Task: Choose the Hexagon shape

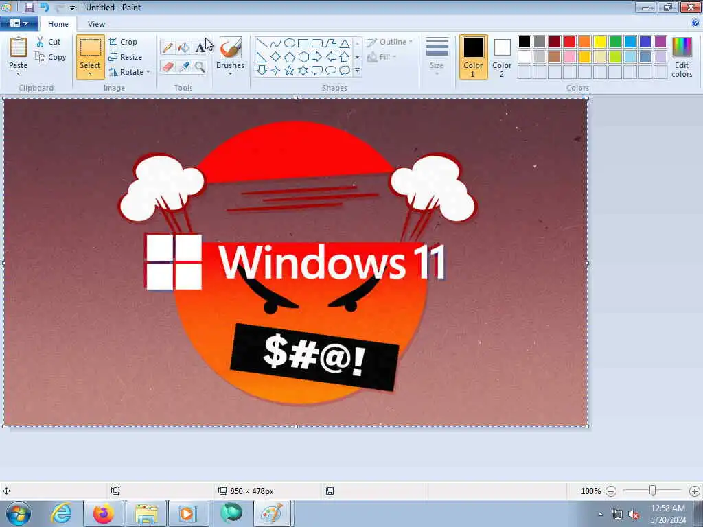Action: (303, 57)
